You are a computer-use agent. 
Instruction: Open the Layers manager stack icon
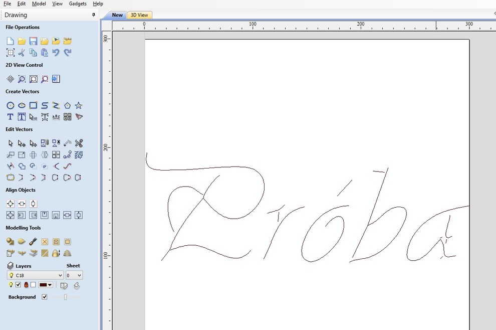click(10, 266)
